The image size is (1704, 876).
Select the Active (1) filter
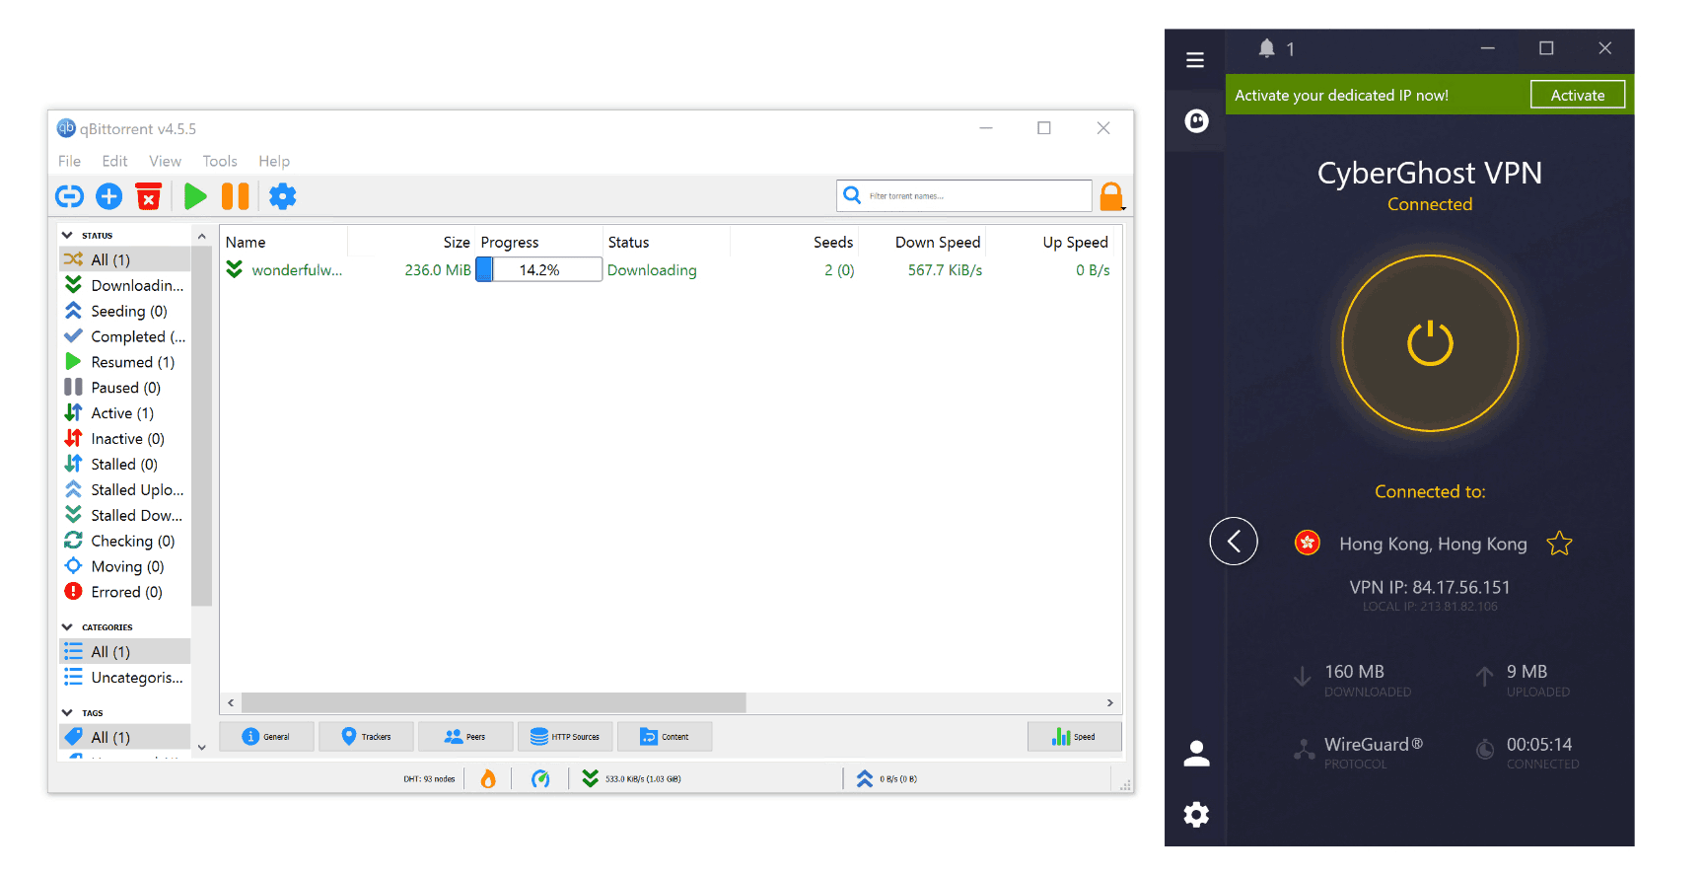coord(124,413)
